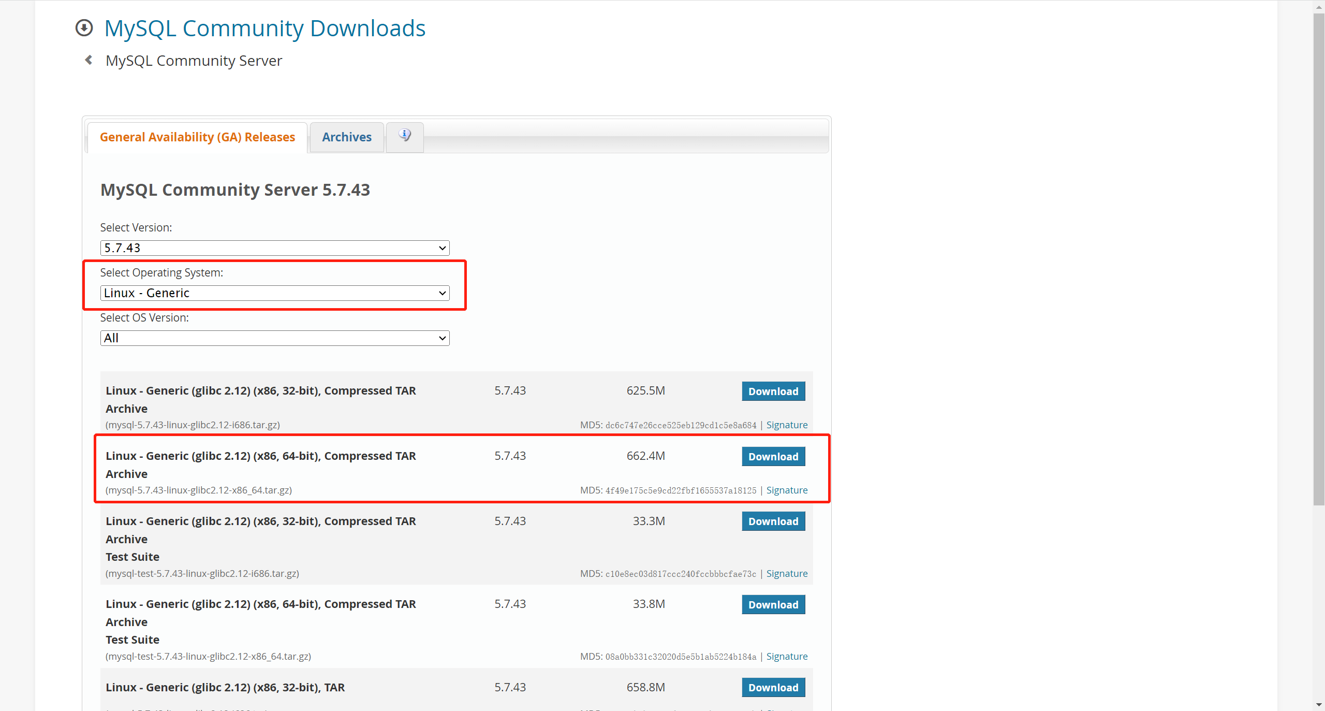1325x711 pixels.
Task: Download the 625.5M 32-bit Compressed TAR Archive
Action: pyautogui.click(x=773, y=391)
